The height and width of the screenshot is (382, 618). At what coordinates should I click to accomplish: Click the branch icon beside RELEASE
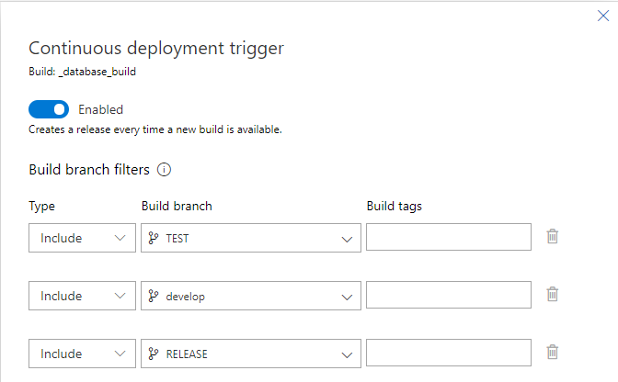pyautogui.click(x=154, y=354)
